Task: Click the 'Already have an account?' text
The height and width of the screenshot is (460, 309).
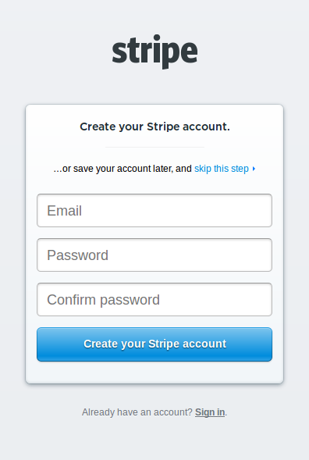Action: click(137, 412)
